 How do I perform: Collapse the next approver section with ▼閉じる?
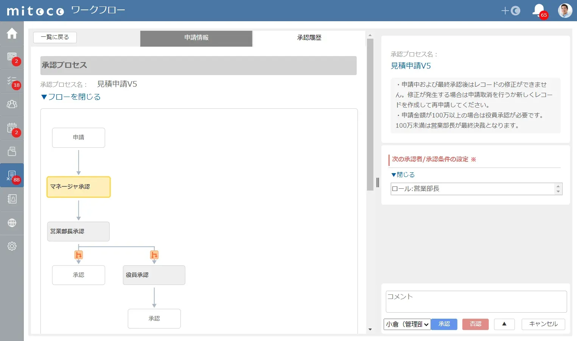tap(403, 175)
